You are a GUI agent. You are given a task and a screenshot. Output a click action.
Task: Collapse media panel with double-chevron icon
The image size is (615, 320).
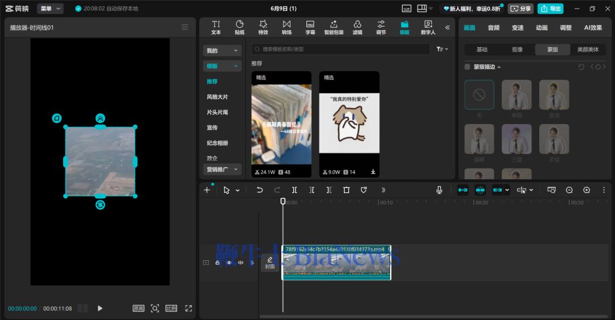[448, 27]
